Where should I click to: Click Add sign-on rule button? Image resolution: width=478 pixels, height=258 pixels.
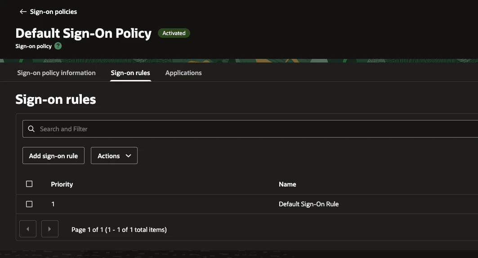coord(54,156)
